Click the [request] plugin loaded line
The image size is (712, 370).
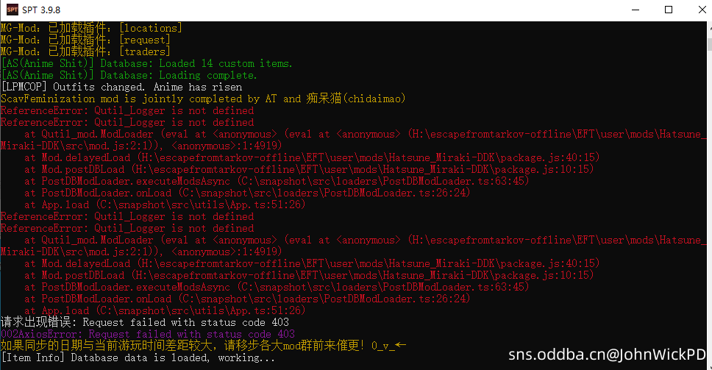point(85,40)
